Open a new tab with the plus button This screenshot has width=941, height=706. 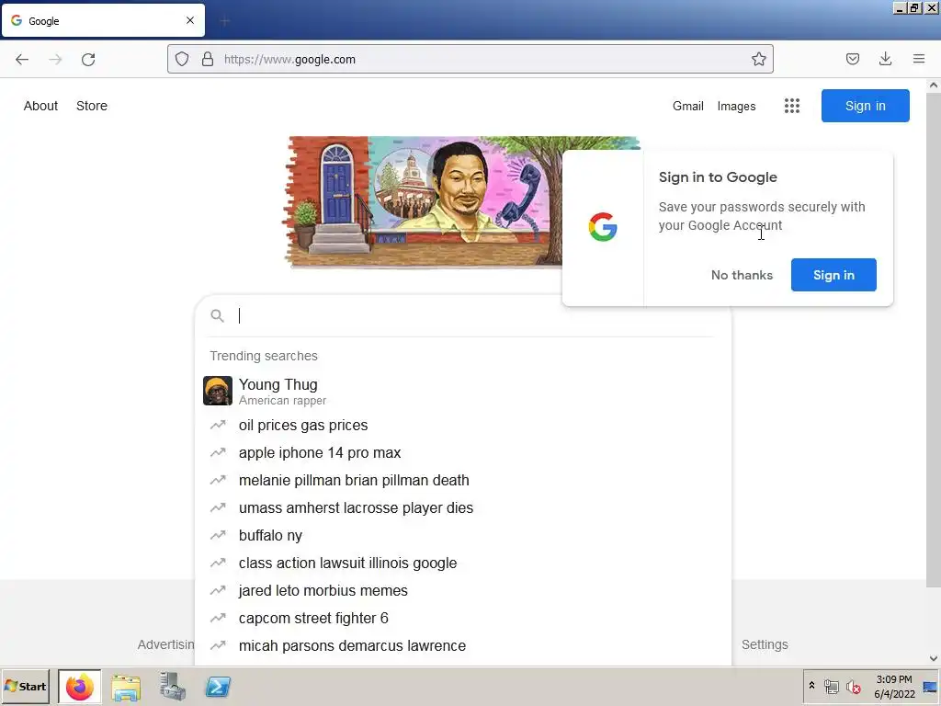click(224, 22)
